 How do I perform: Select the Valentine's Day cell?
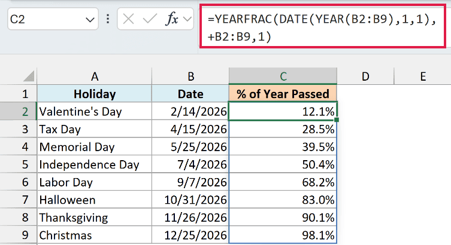tap(95, 112)
